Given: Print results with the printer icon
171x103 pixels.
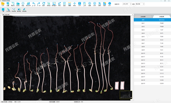Looking at the screenshot, I should coord(95,4).
